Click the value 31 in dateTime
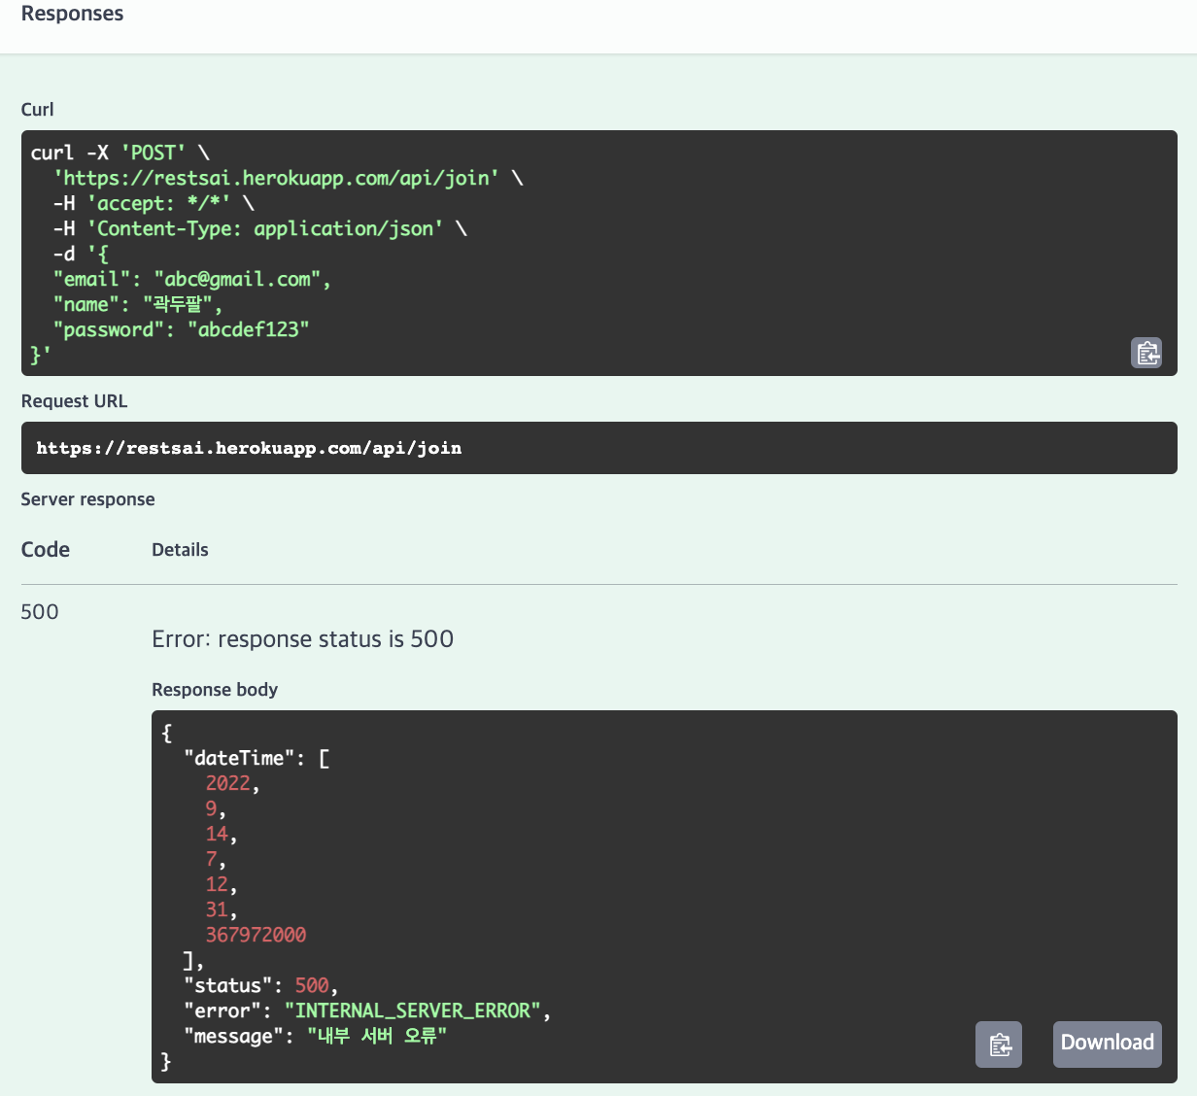 tap(217, 909)
